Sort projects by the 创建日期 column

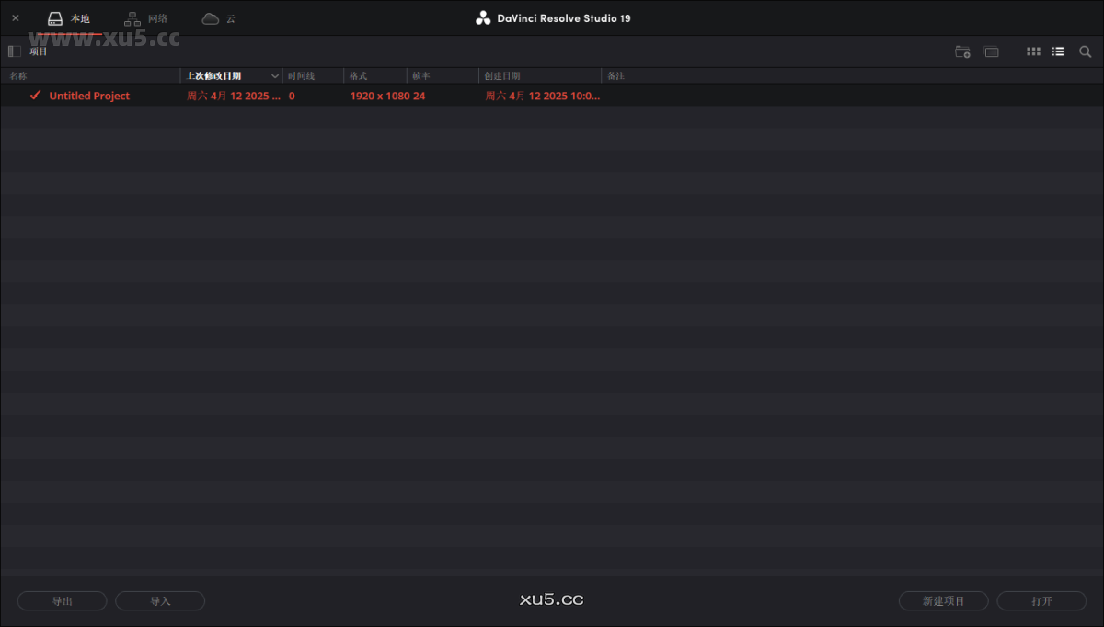coord(502,75)
